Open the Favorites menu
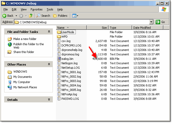 (x=37, y=9)
